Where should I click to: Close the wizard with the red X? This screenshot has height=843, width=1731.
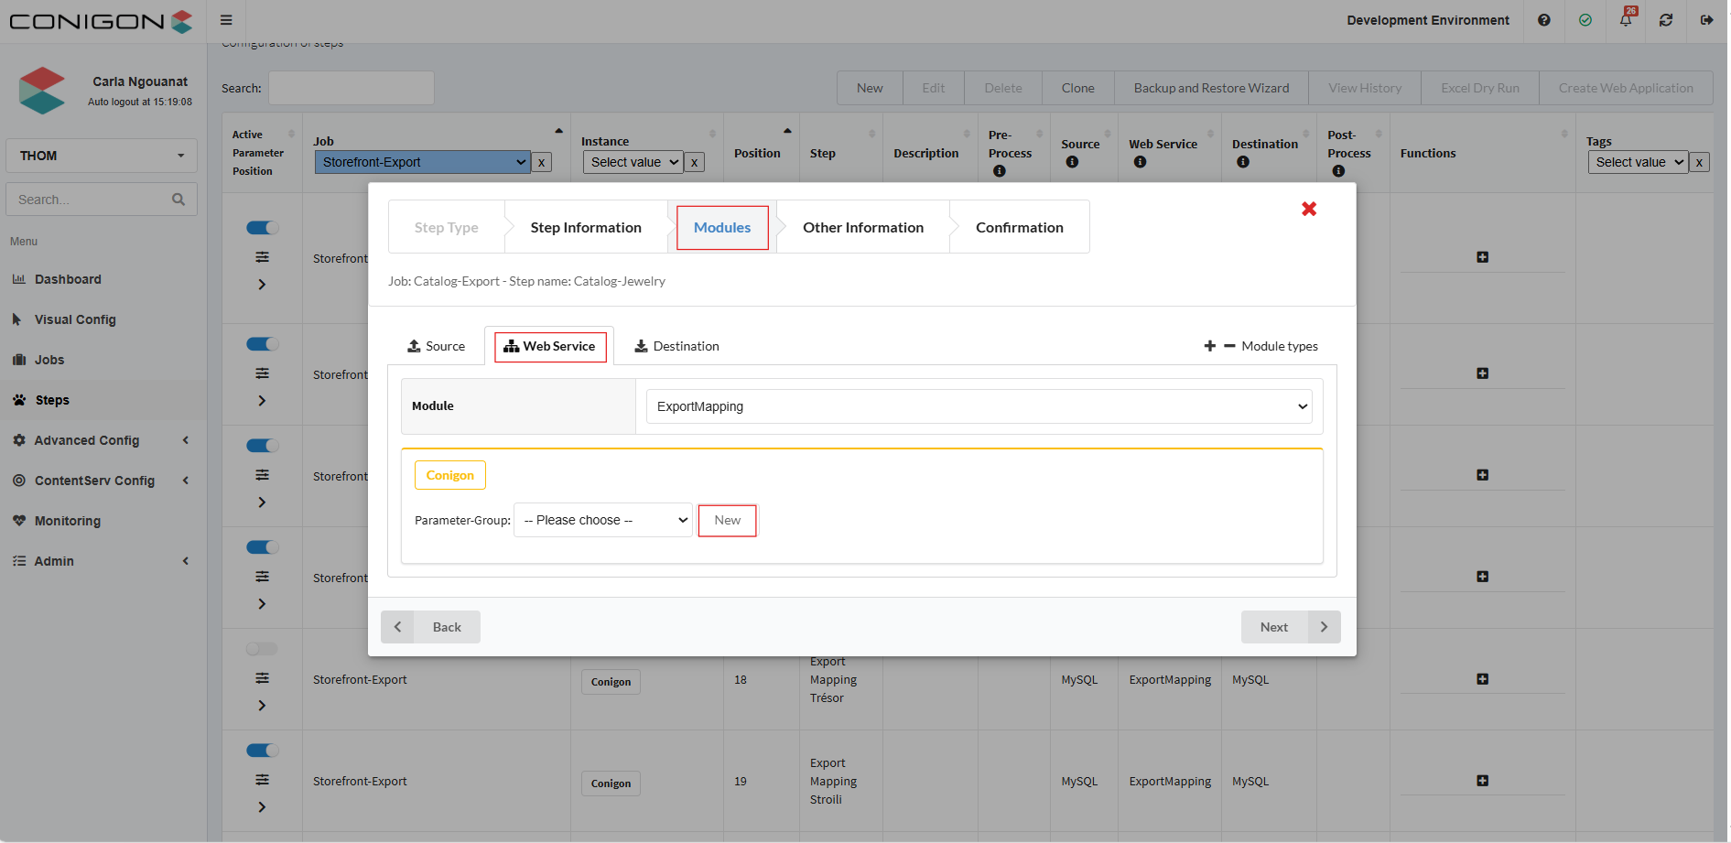(1309, 209)
